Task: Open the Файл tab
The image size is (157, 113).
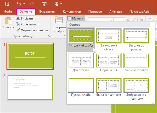Action: (x=8, y=12)
